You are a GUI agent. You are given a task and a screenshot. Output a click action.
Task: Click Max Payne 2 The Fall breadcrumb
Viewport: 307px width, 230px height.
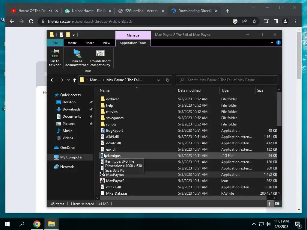[124, 80]
